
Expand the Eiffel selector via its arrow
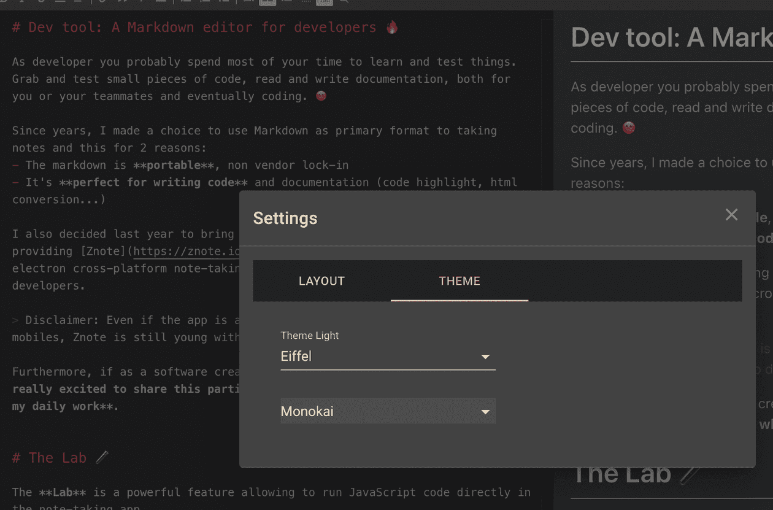(485, 356)
